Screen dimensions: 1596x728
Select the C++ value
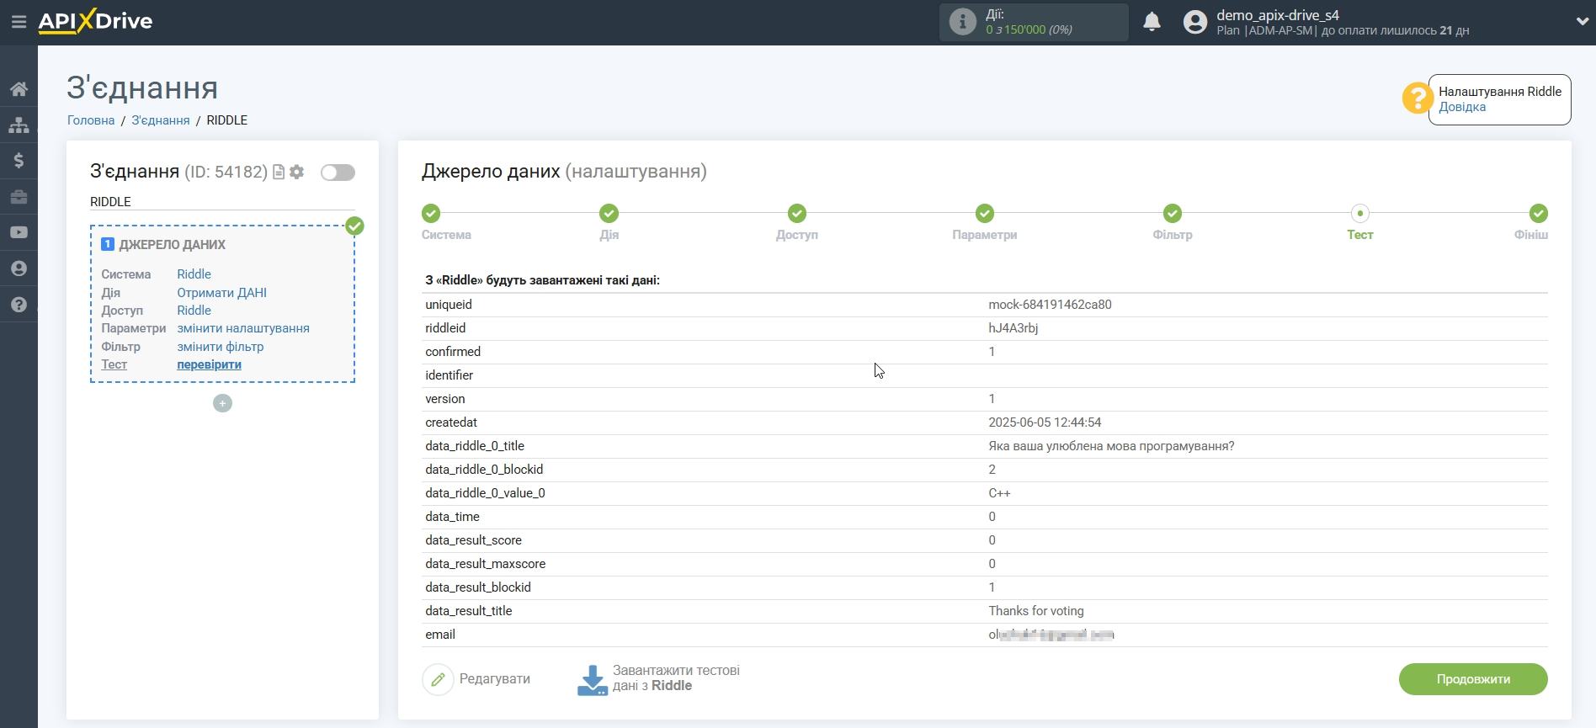click(999, 493)
